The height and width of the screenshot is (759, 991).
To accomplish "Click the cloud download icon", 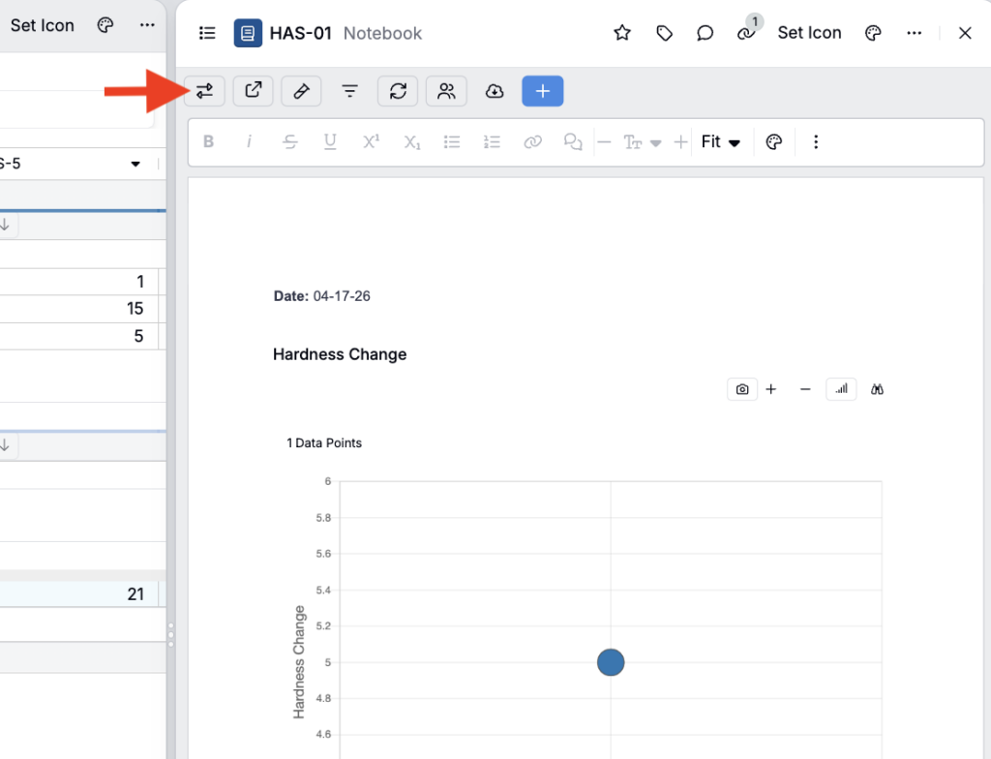I will click(x=495, y=91).
